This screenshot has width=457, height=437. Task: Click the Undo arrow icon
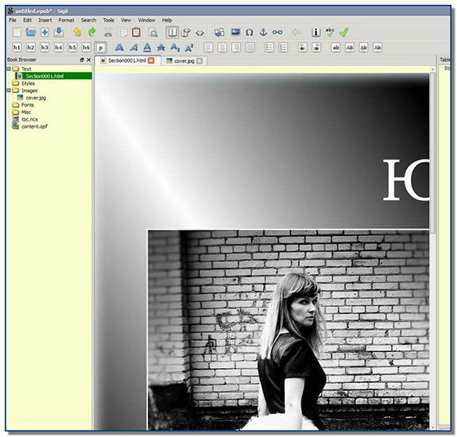tap(77, 32)
